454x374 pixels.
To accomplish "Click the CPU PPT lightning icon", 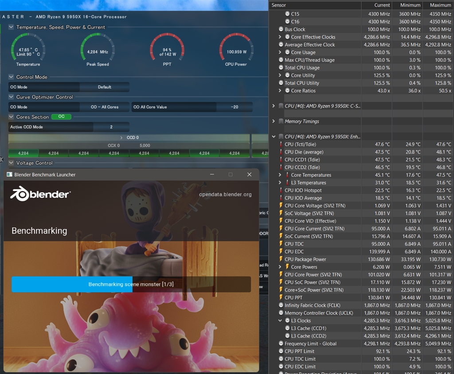I will click(281, 297).
